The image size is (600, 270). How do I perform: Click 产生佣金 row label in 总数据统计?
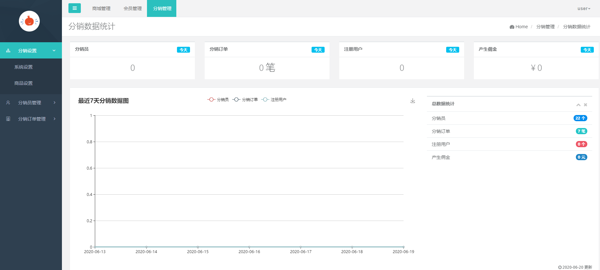point(441,157)
